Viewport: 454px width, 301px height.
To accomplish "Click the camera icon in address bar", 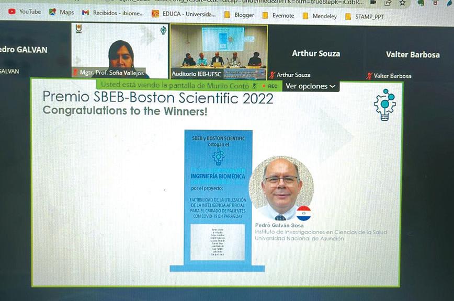I will (x=373, y=2).
